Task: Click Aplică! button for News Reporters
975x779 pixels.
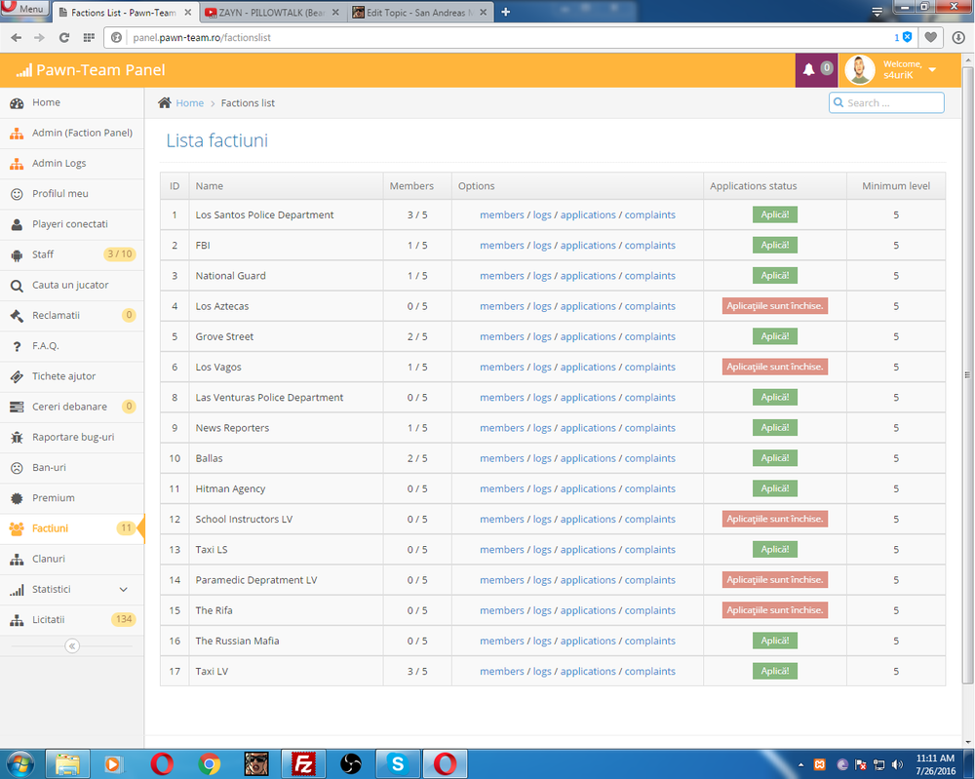Action: click(x=775, y=427)
